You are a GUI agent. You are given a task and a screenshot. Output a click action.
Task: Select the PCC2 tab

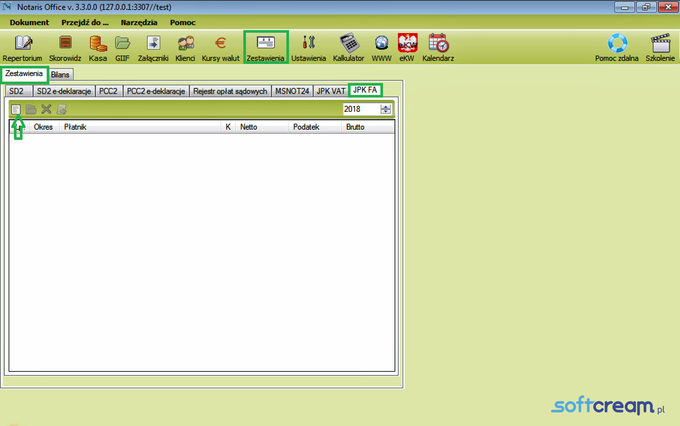(x=109, y=91)
